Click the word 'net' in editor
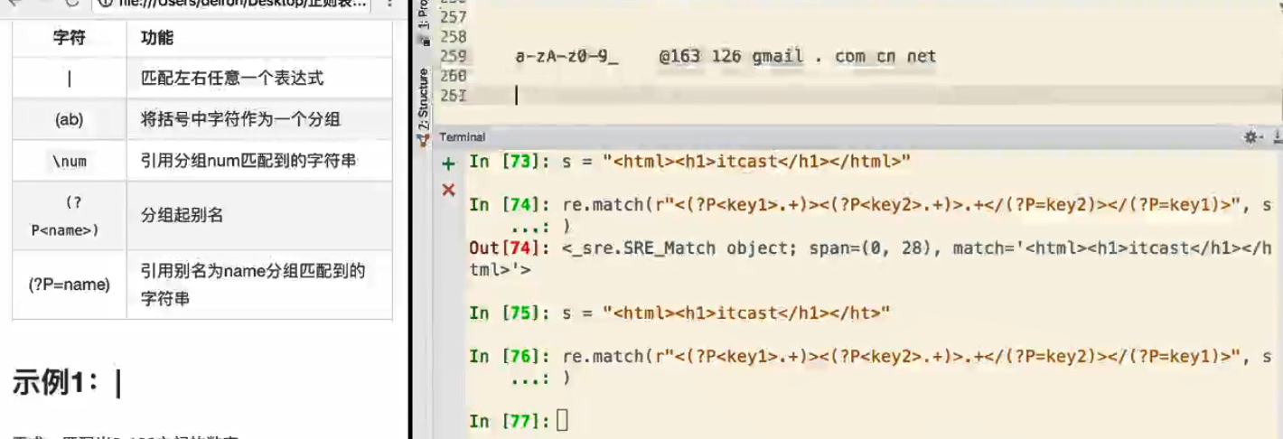Screen dimensions: 1283x439 [922, 56]
